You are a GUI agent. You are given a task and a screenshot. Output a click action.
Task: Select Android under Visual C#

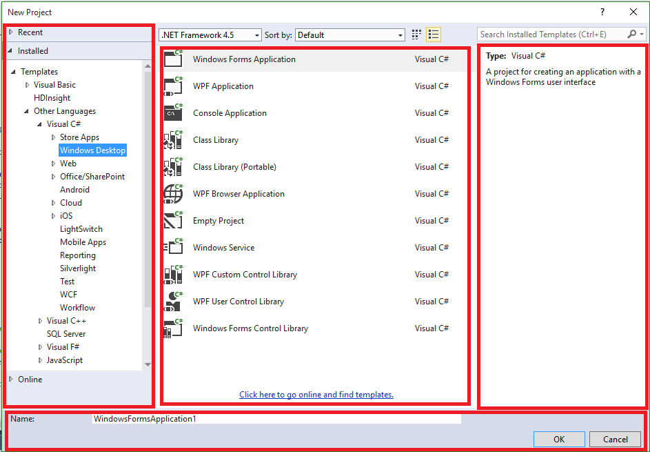click(x=74, y=190)
